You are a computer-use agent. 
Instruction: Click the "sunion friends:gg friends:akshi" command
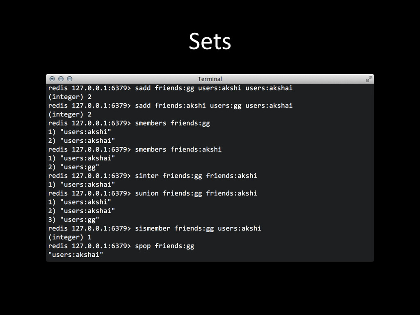click(196, 193)
